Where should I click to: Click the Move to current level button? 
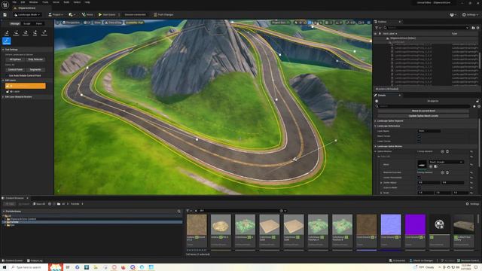click(423, 111)
